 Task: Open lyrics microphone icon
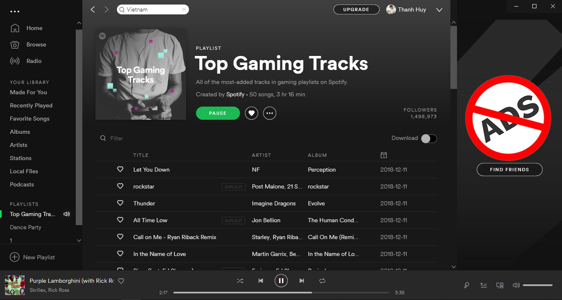point(467,285)
